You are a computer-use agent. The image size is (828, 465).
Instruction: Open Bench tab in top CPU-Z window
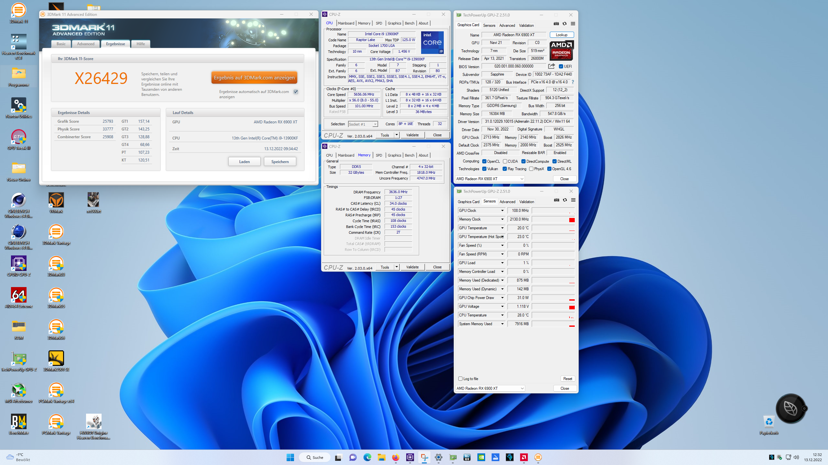click(x=409, y=23)
